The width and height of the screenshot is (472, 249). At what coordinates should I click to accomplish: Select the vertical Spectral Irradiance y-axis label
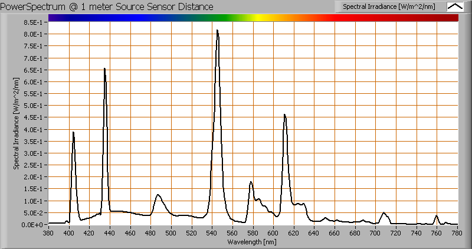click(x=17, y=122)
